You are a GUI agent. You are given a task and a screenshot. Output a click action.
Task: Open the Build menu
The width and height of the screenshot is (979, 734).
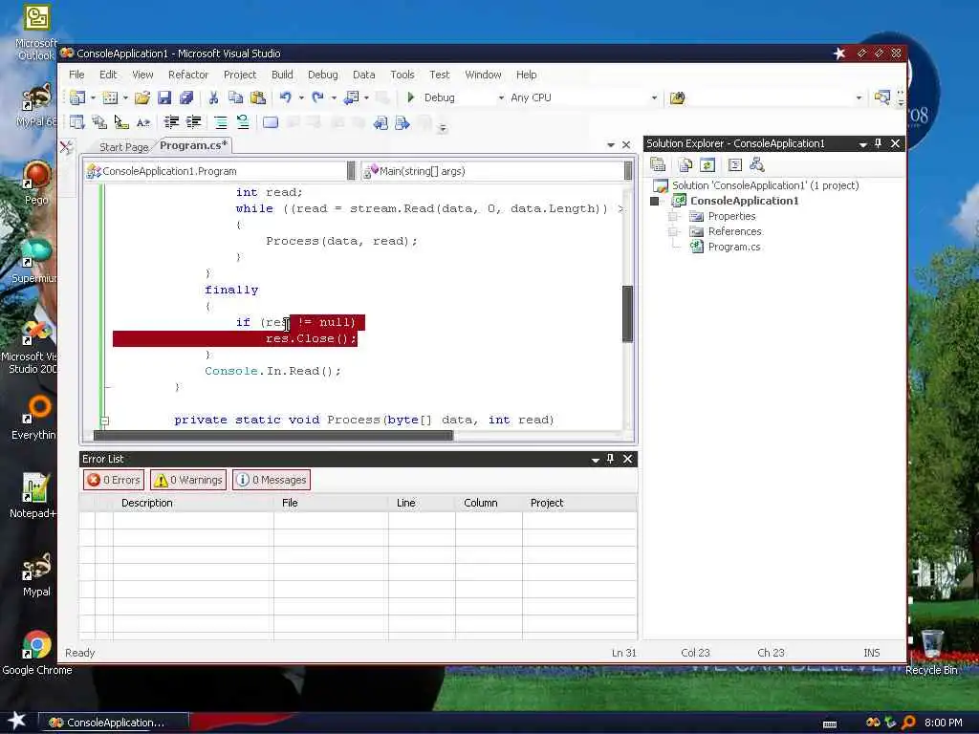point(282,75)
